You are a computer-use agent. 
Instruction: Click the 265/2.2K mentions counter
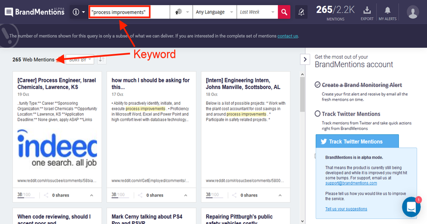[x=335, y=13]
